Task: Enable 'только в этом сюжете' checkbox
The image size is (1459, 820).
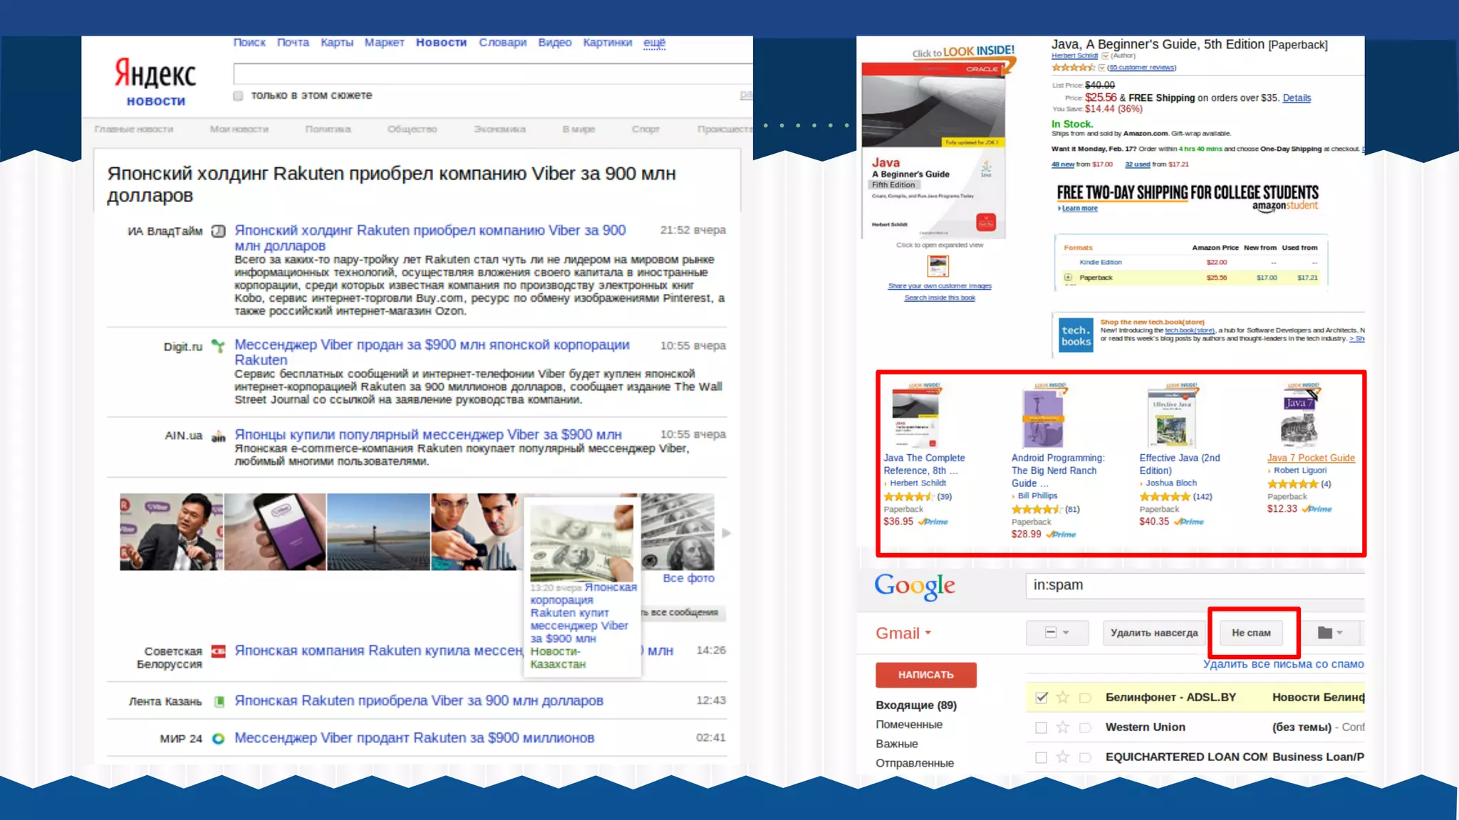Action: click(x=239, y=96)
